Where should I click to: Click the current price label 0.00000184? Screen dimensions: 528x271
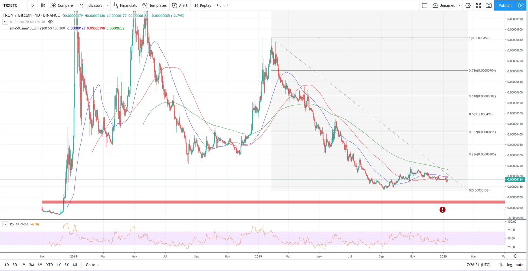coord(515,180)
